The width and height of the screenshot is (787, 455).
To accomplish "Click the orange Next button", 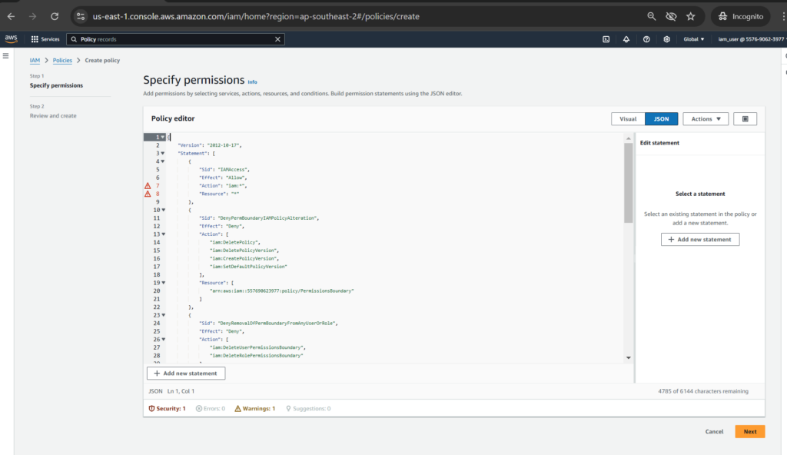I will (749, 431).
